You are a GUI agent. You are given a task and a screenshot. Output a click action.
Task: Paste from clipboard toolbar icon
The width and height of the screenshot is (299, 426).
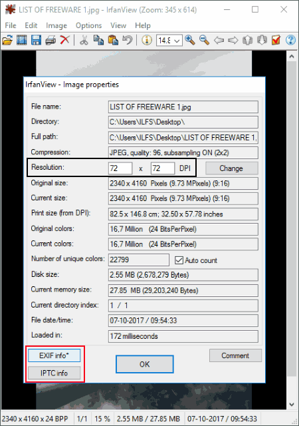click(113, 40)
